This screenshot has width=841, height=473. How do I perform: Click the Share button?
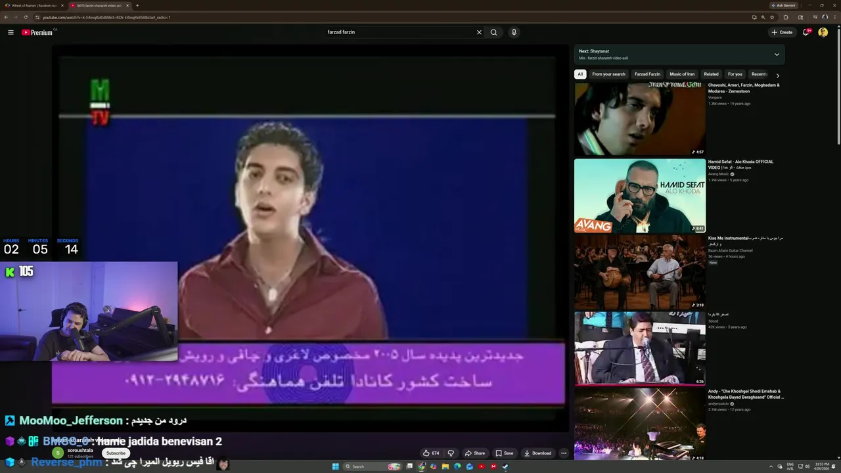point(474,453)
